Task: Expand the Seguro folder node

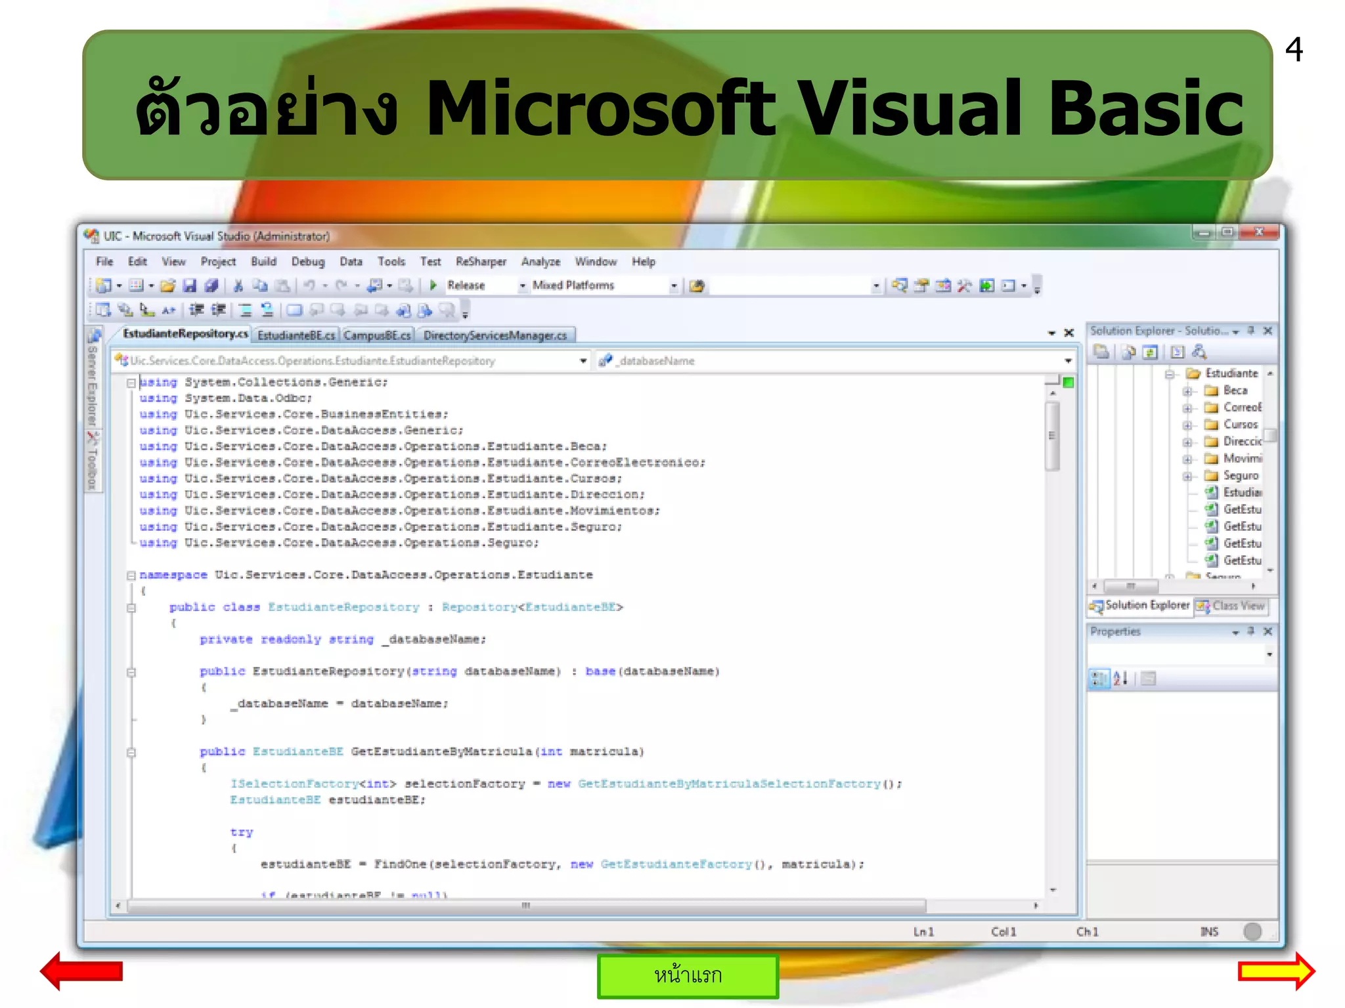Action: coord(1187,476)
